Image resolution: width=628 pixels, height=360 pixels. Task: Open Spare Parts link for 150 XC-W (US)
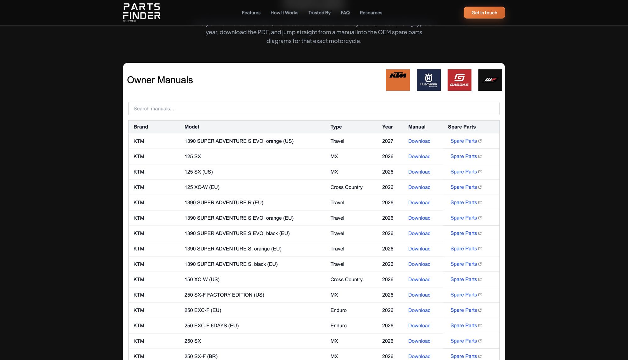click(x=466, y=280)
